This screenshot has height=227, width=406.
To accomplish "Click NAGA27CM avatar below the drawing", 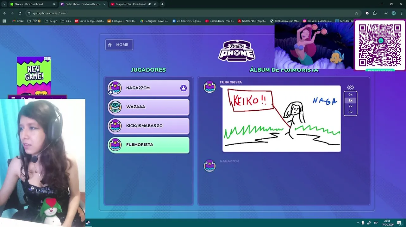I will pos(209,166).
